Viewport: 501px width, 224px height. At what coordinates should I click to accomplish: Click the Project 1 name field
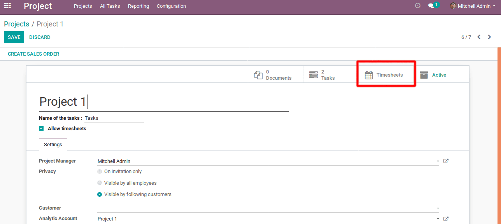tap(164, 102)
